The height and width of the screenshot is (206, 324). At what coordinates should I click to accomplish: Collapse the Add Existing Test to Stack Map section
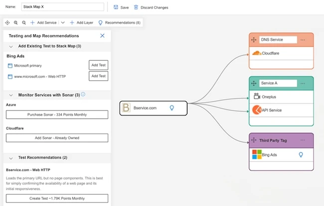(11, 46)
